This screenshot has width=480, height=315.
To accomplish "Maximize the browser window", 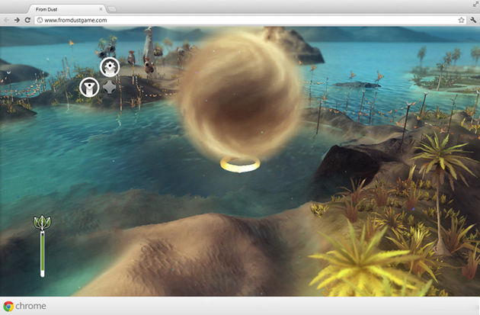I will pos(474,5).
